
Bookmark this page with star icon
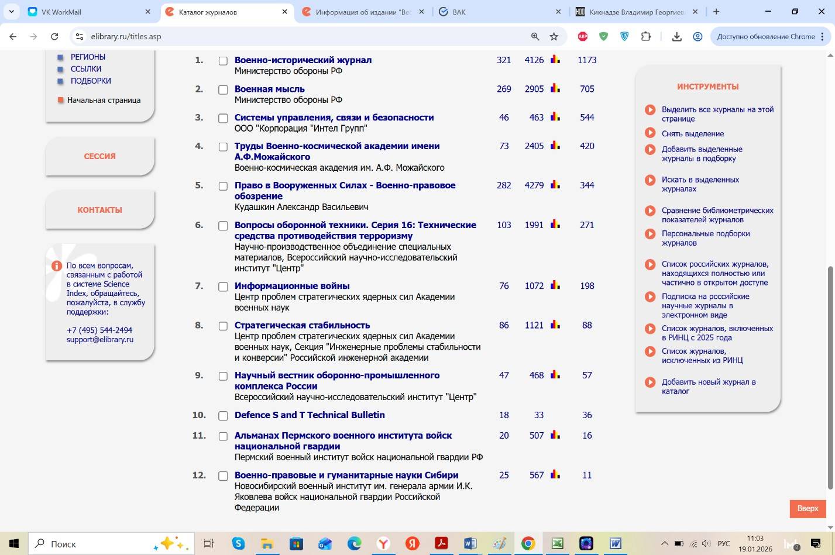click(x=554, y=36)
